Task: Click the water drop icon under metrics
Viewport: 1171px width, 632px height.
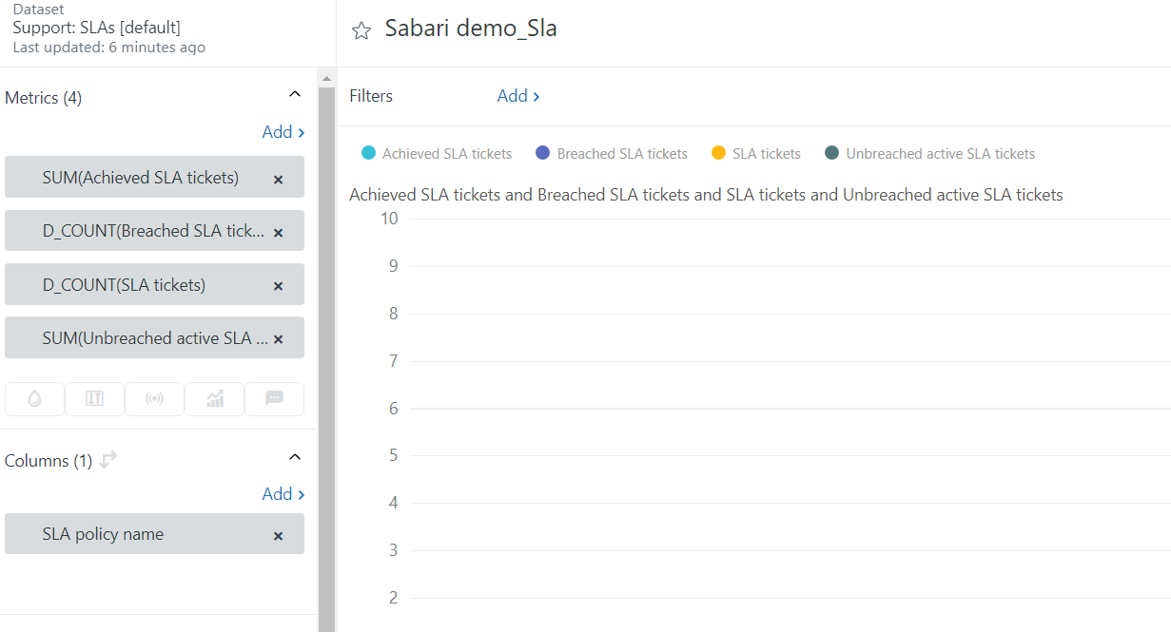Action: click(35, 399)
